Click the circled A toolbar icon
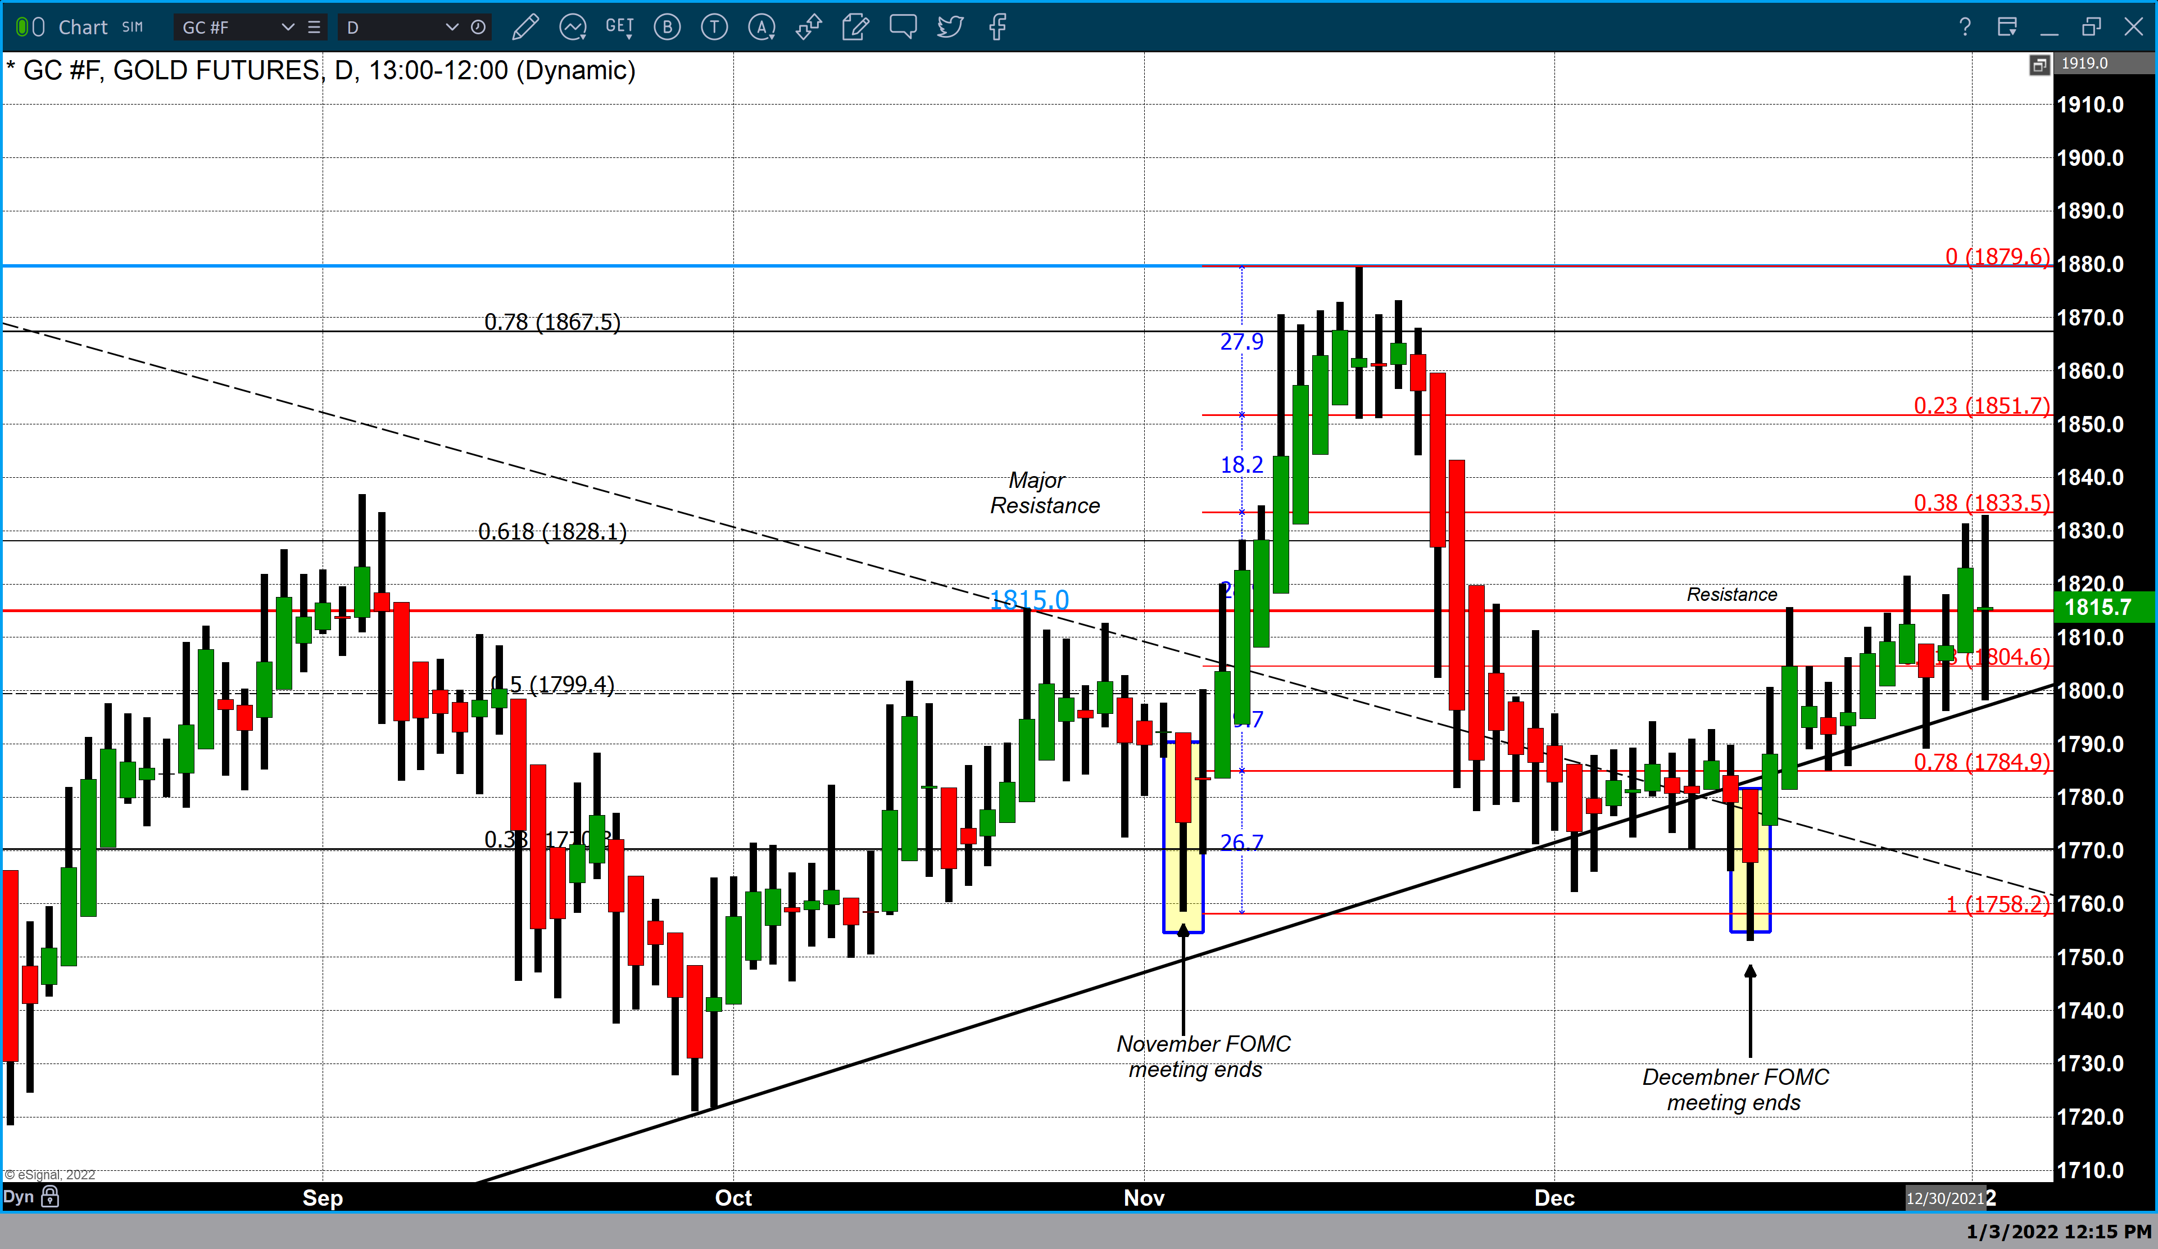 coord(761,28)
